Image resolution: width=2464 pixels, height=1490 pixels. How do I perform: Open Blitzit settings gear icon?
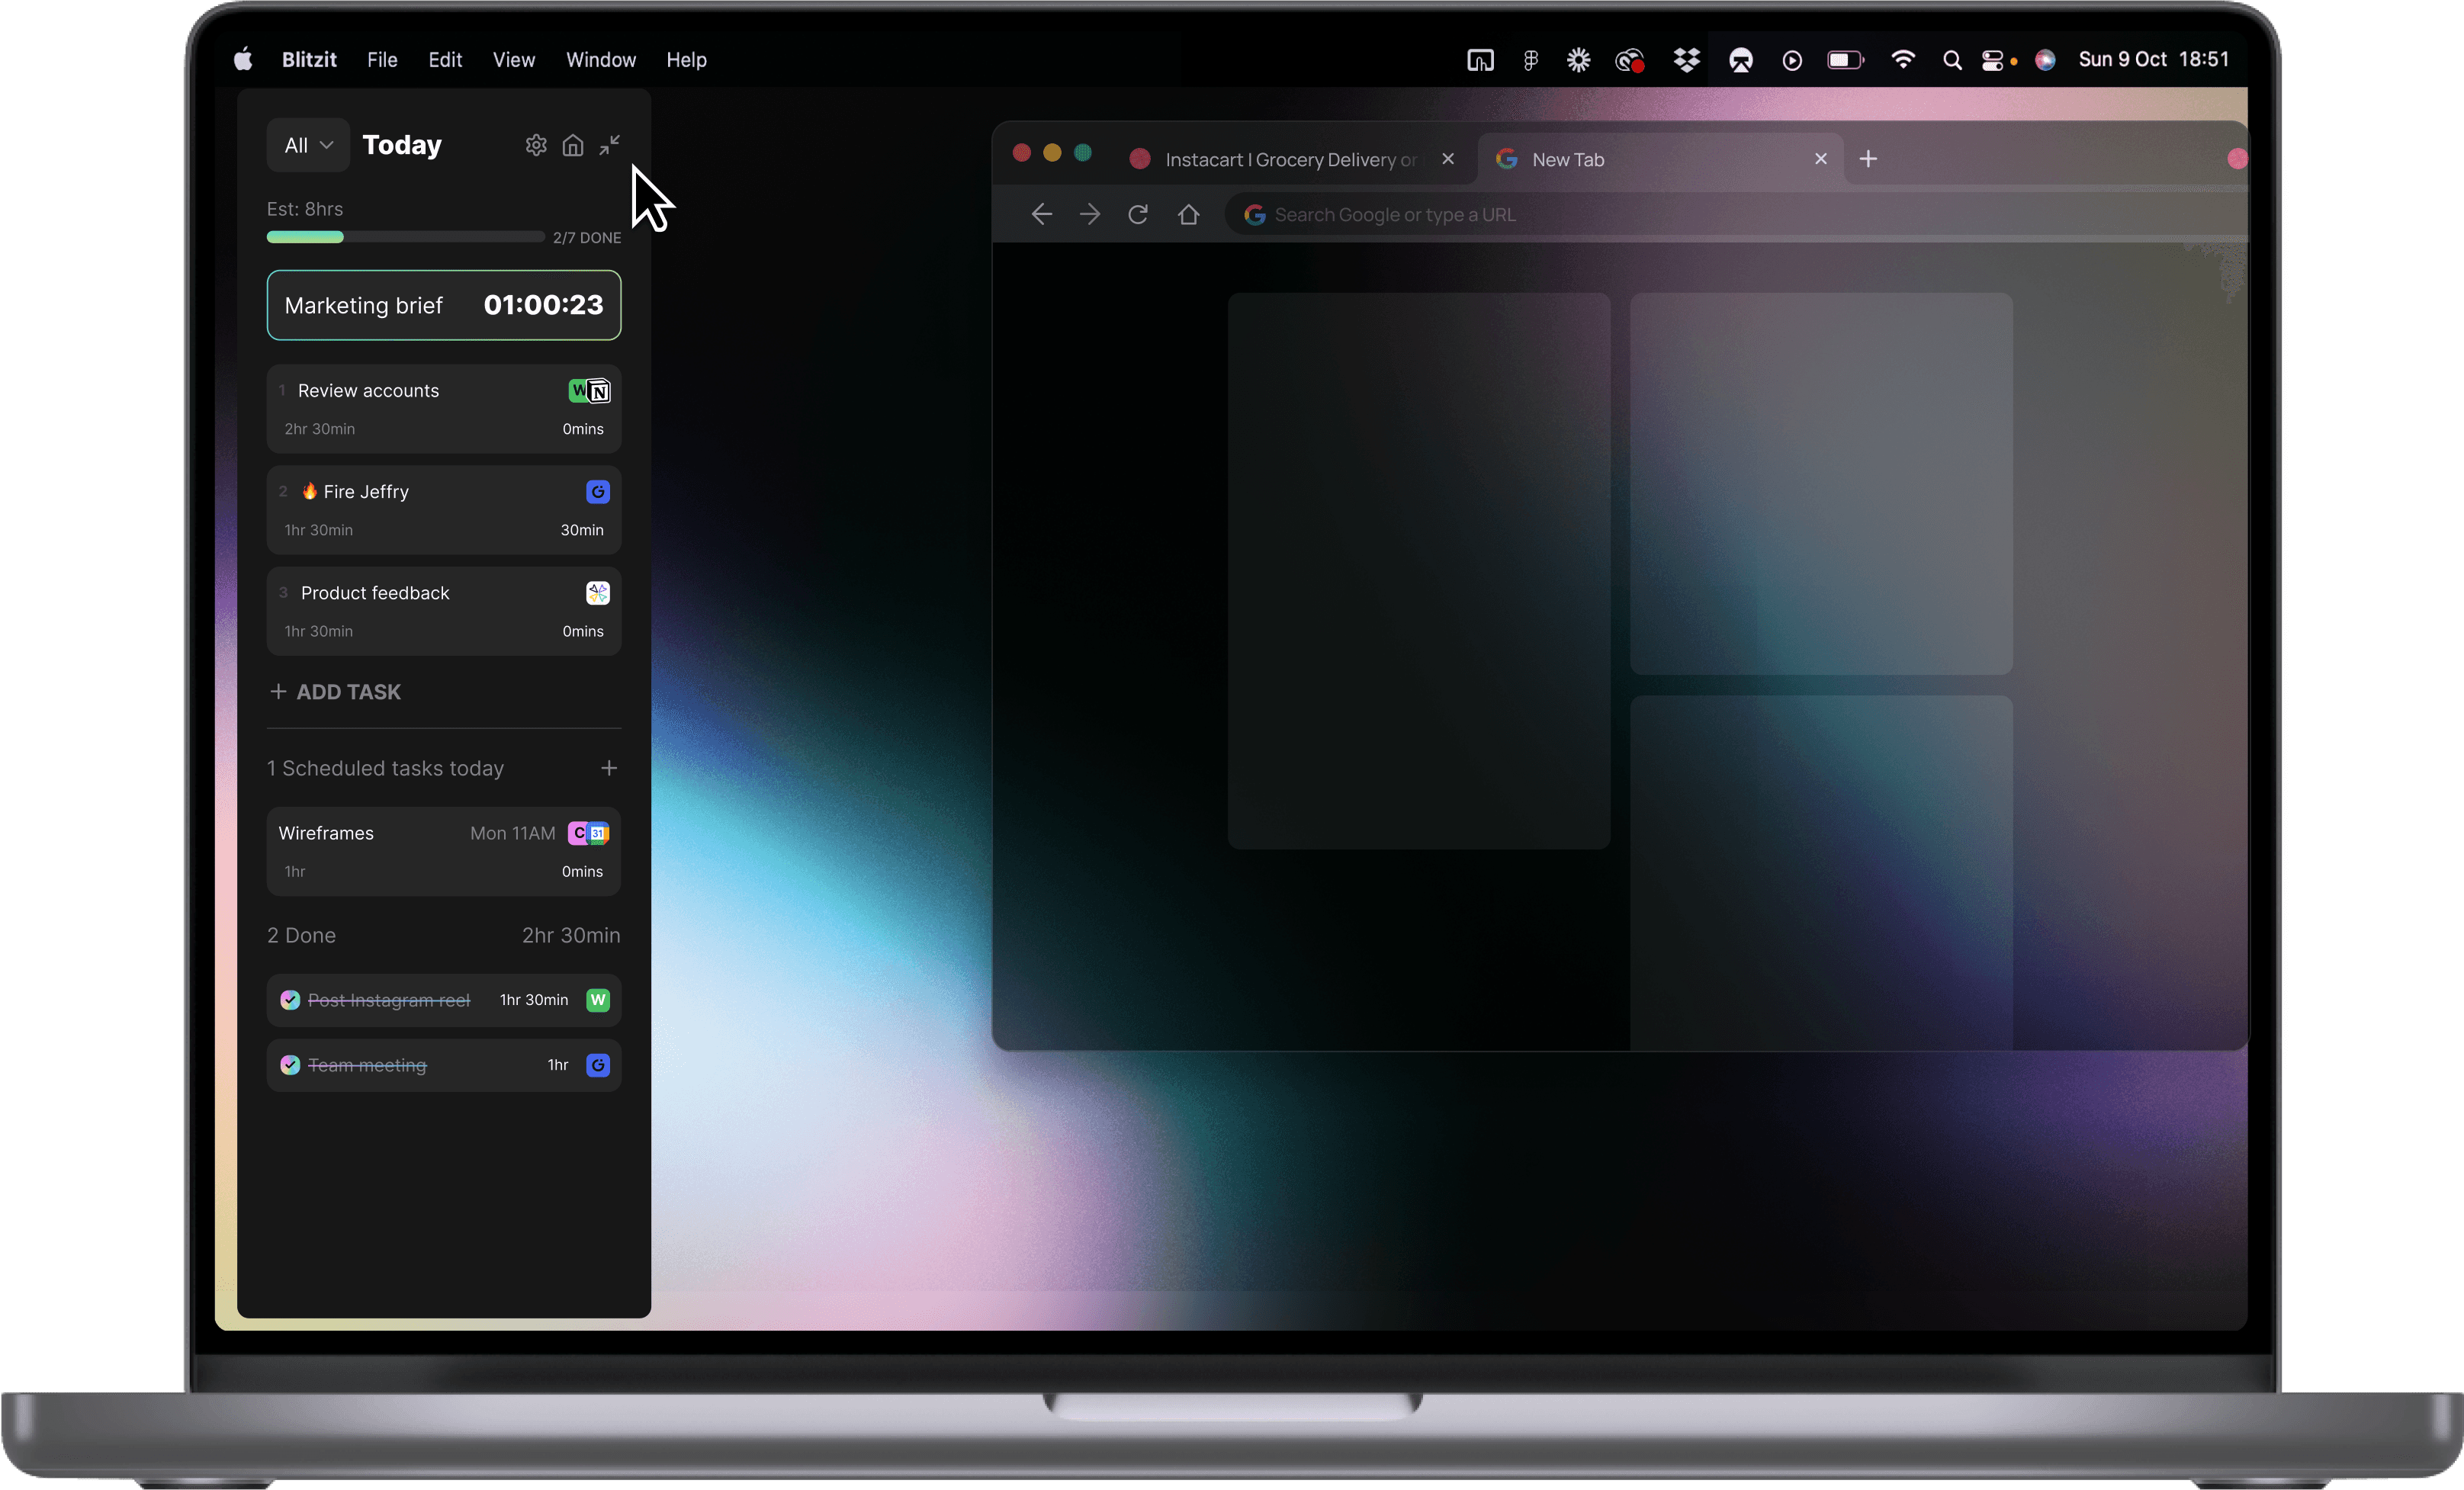[536, 145]
